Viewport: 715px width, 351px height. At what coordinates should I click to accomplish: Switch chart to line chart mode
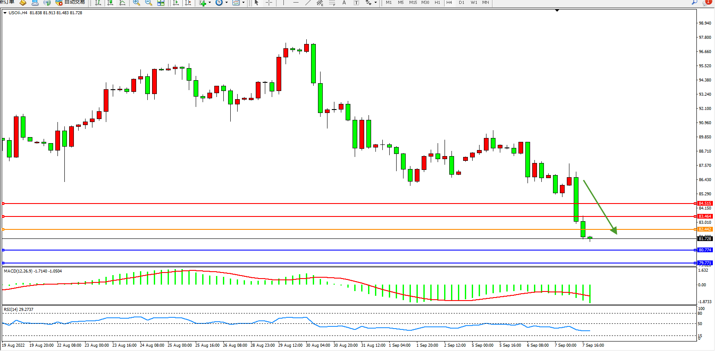tap(123, 3)
